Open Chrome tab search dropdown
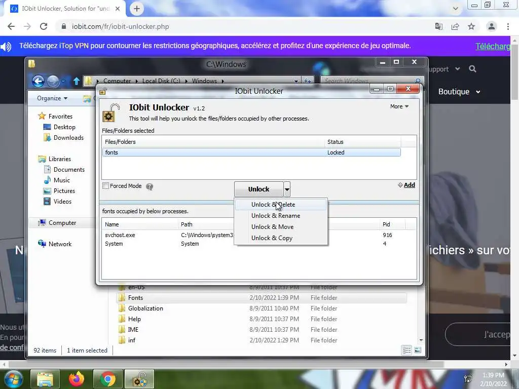 click(456, 9)
